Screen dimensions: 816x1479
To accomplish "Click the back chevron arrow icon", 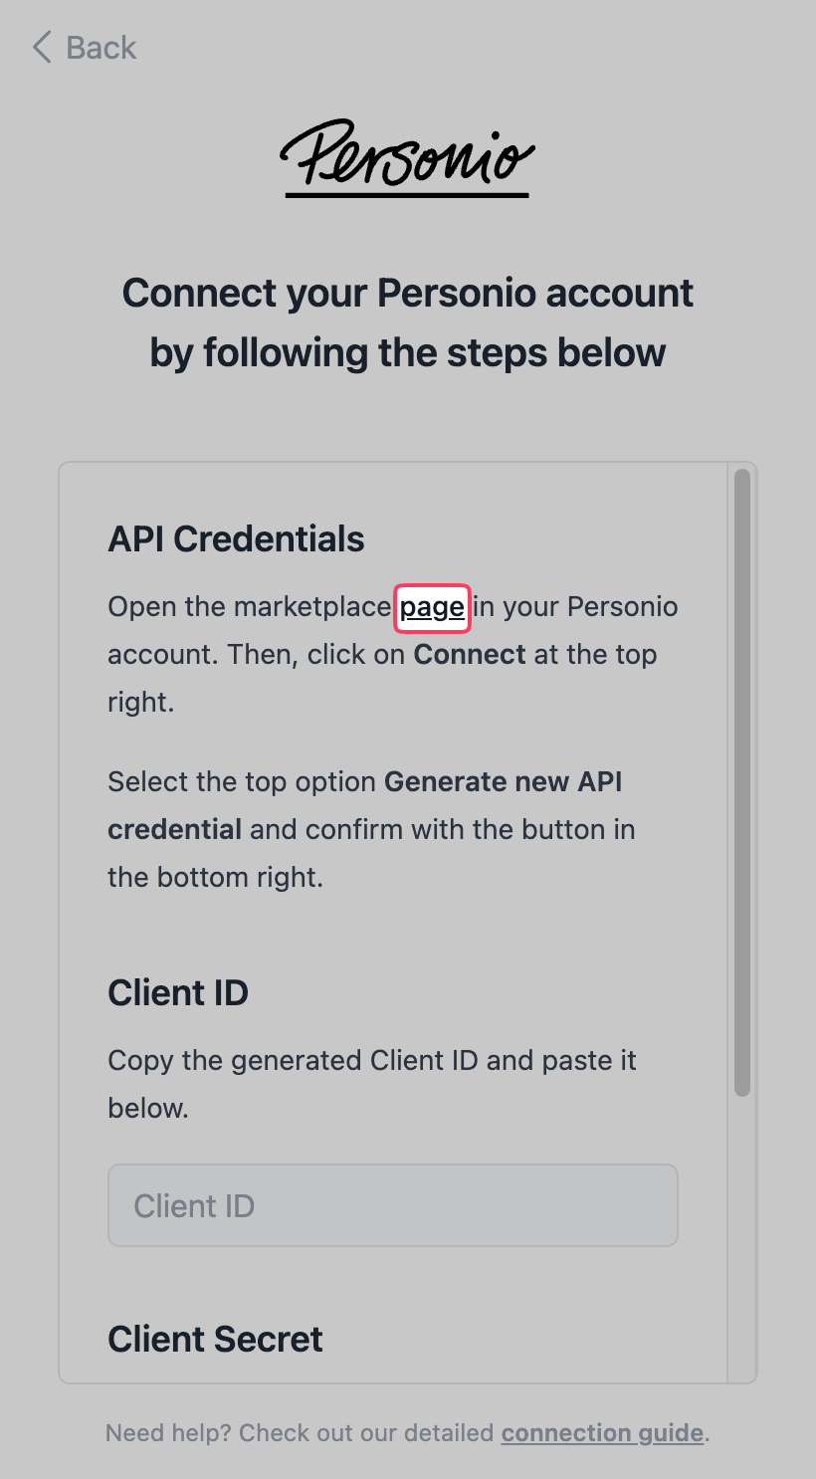I will pyautogui.click(x=42, y=48).
